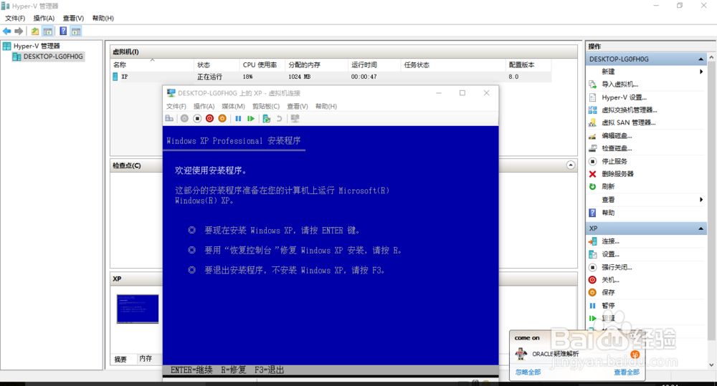This screenshot has height=386, width=717.
Task: Collapse the XP actions section
Action: click(701, 228)
